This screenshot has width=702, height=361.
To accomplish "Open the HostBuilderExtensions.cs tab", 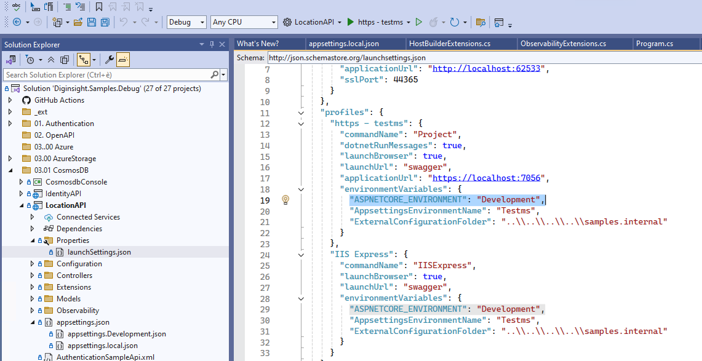I will pyautogui.click(x=450, y=44).
